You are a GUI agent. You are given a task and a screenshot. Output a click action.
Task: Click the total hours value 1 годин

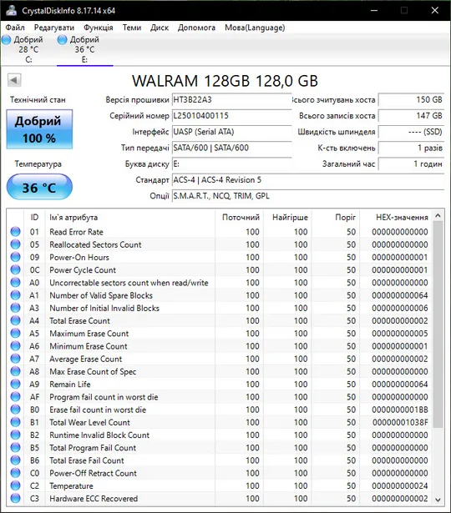point(411,164)
